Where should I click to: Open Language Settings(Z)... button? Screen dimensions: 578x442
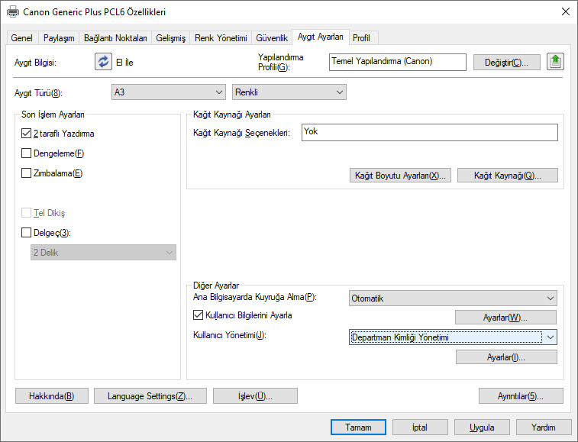coord(150,396)
